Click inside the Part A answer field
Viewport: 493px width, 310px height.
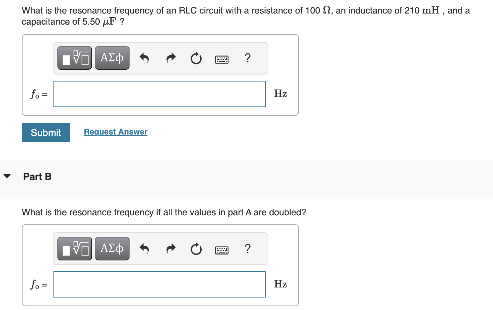point(159,94)
